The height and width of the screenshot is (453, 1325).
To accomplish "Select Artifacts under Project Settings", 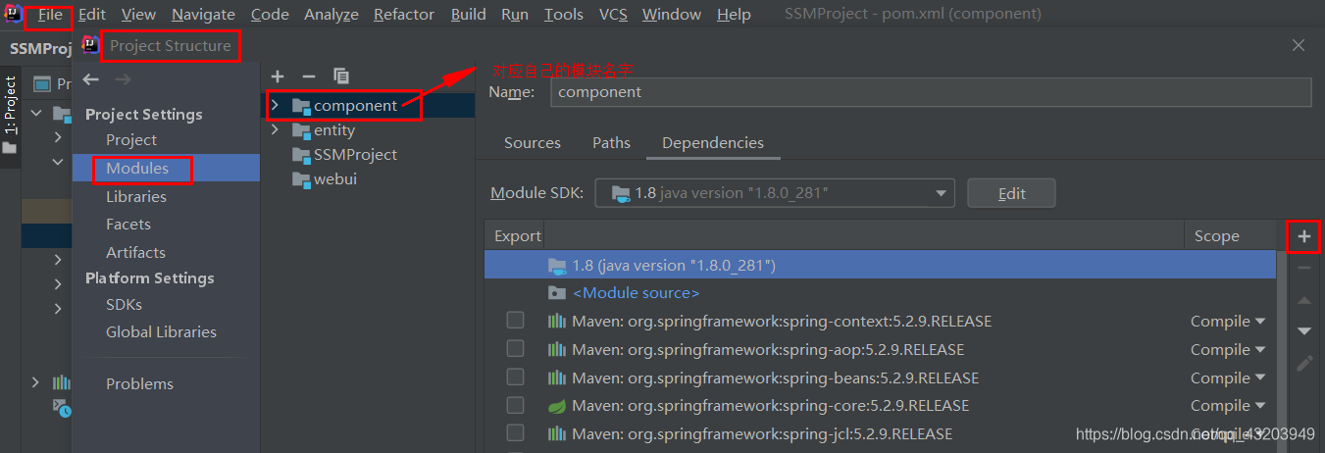I will (135, 253).
